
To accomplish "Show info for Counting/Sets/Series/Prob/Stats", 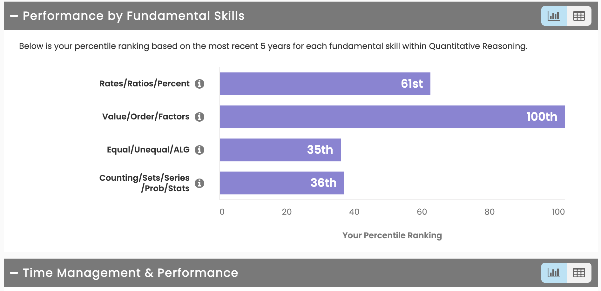I will [x=199, y=183].
